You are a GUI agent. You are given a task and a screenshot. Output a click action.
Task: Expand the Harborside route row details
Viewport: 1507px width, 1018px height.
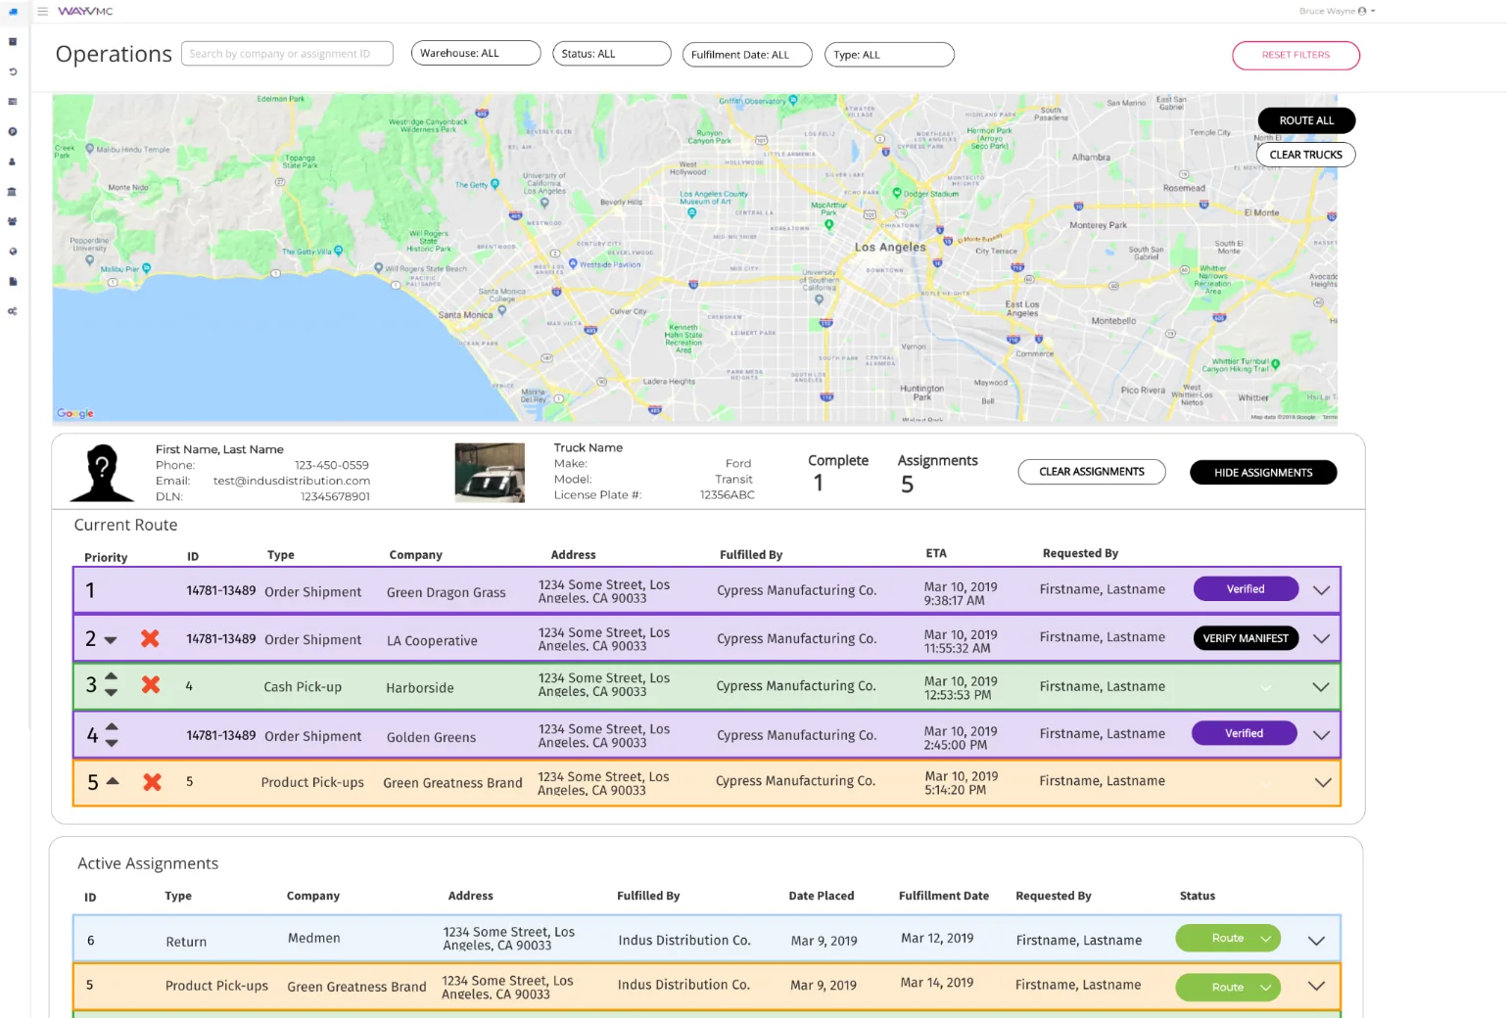point(1321,687)
